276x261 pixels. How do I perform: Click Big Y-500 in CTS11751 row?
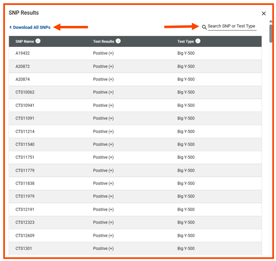coord(186,157)
